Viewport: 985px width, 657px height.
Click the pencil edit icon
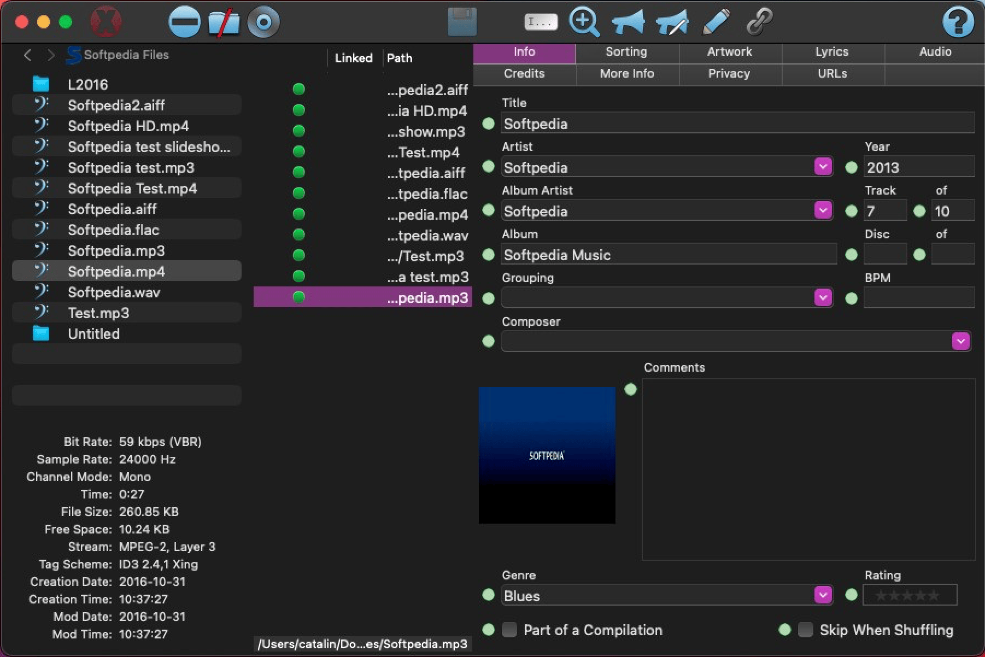(716, 22)
